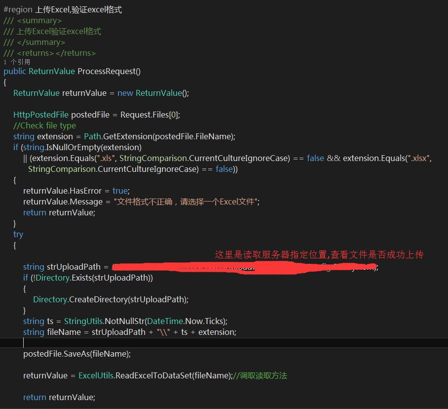This screenshot has height=409, width=448.
Task: Click 'Request.Files[0]' expression
Action: (x=149, y=115)
